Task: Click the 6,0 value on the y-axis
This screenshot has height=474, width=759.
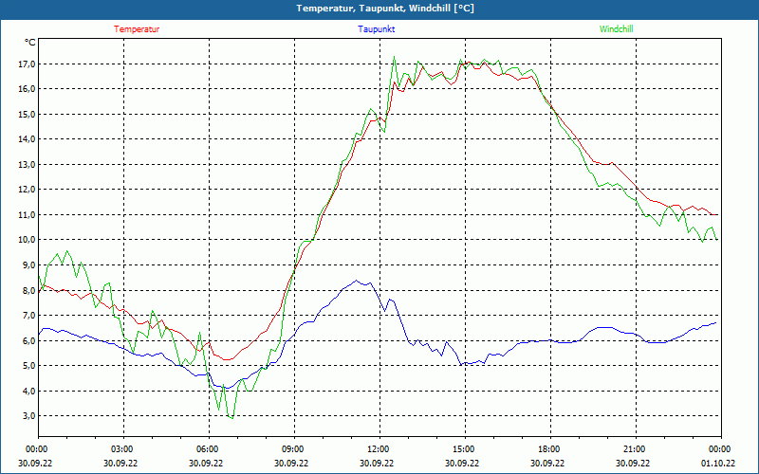Action: [28, 340]
